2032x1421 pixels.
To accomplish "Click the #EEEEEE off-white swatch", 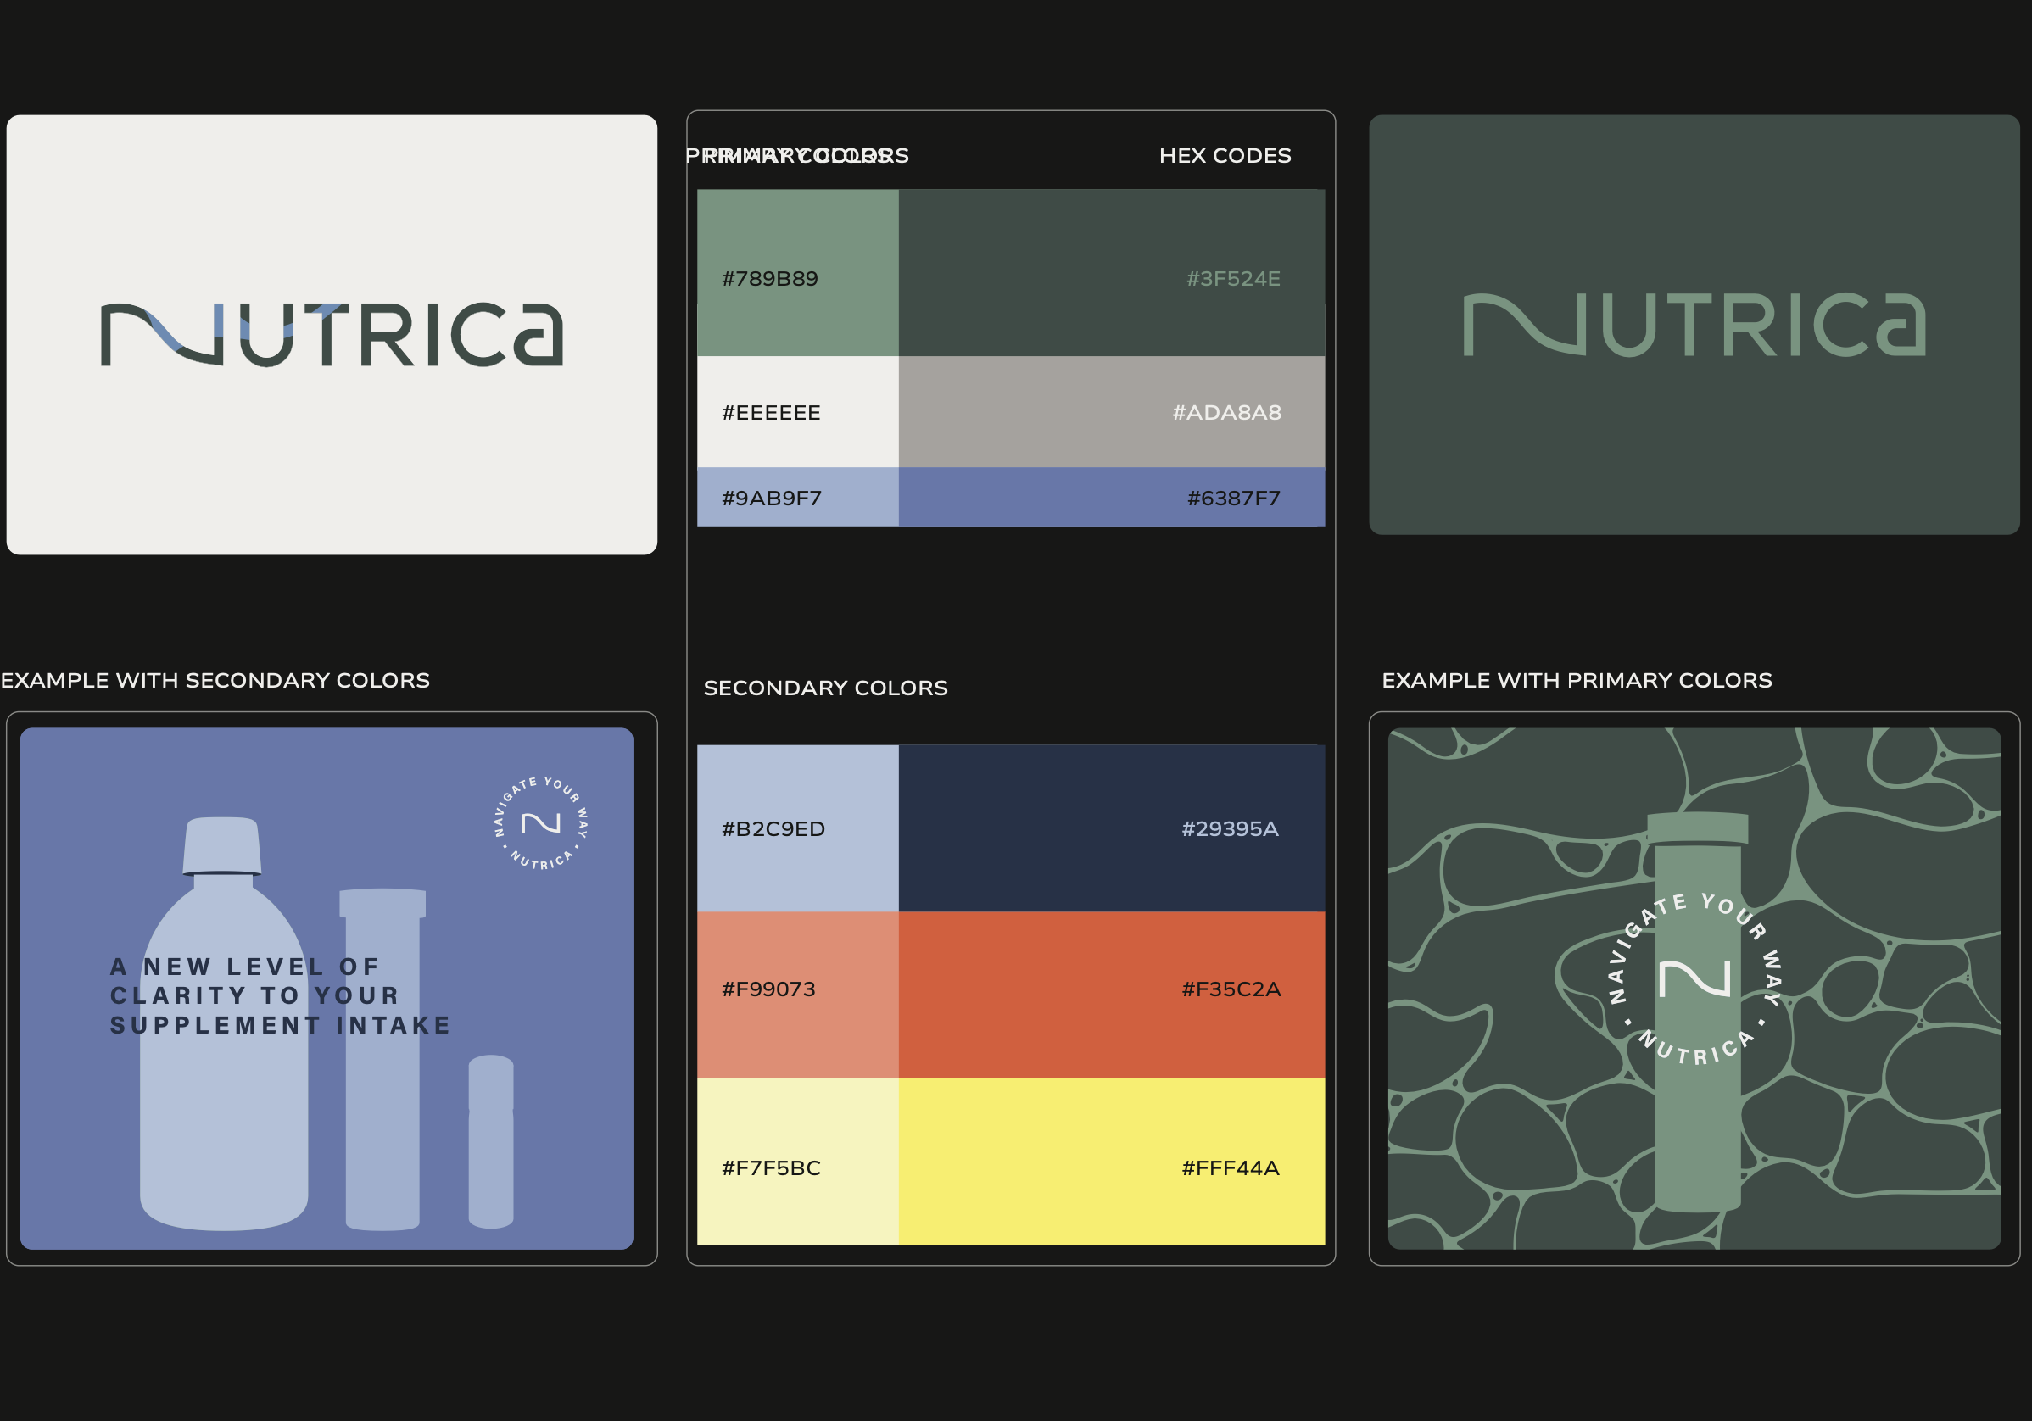I will click(x=796, y=411).
